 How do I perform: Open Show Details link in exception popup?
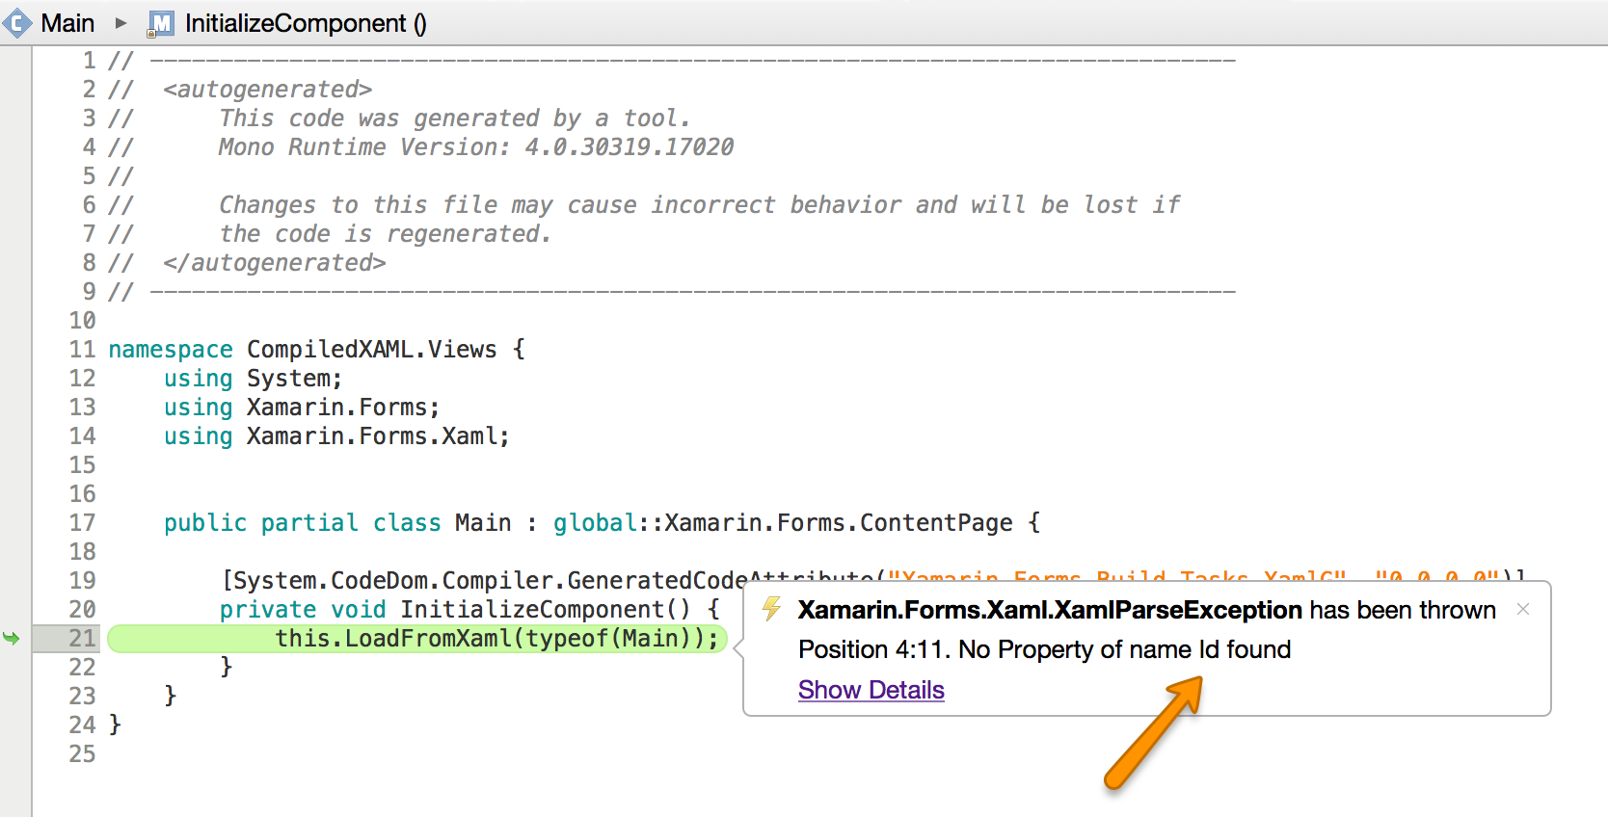point(871,690)
